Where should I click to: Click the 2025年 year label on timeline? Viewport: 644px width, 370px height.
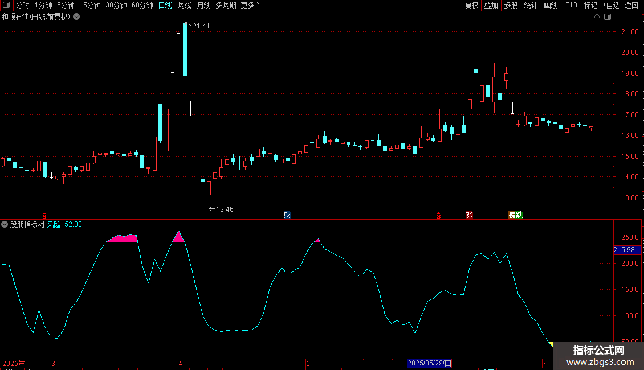pyautogui.click(x=14, y=363)
